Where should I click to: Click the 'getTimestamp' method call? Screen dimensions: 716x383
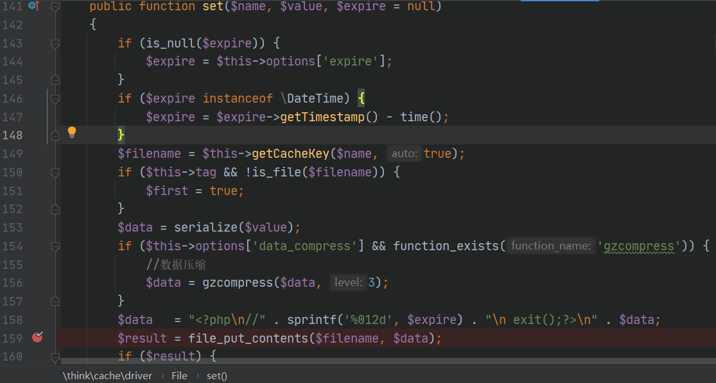pos(322,117)
